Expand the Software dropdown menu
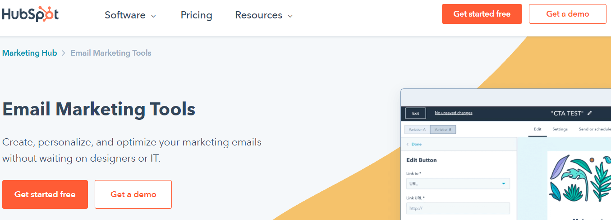Image resolution: width=611 pixels, height=220 pixels. point(130,15)
